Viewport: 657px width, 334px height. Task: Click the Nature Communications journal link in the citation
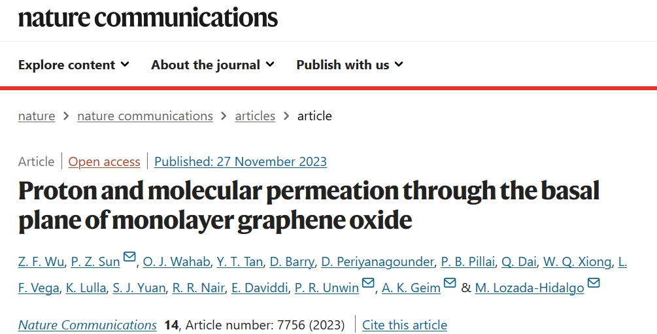[87, 325]
